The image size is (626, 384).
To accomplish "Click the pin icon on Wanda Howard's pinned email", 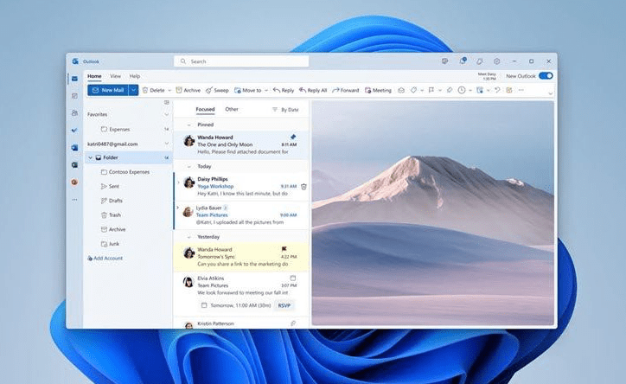I will 293,137.
